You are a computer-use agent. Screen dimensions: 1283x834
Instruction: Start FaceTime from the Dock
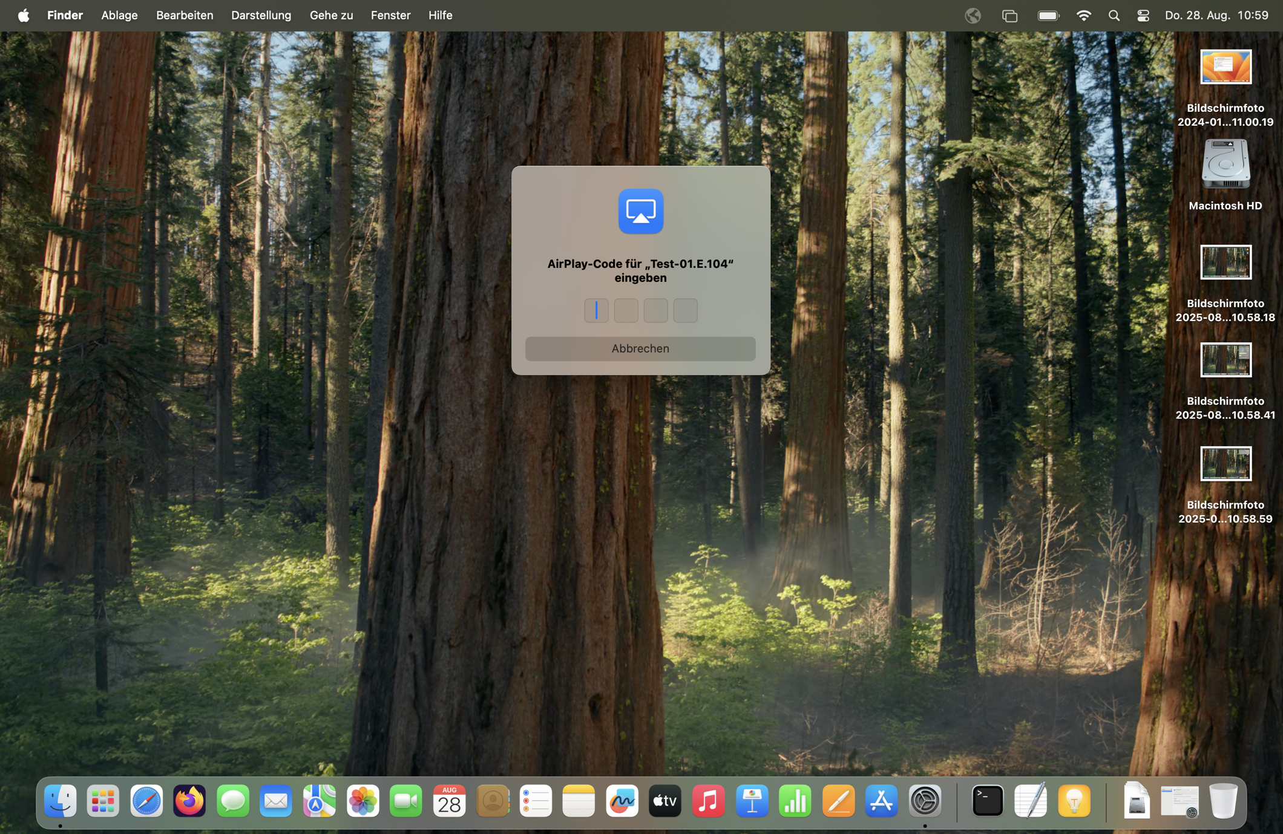point(405,801)
